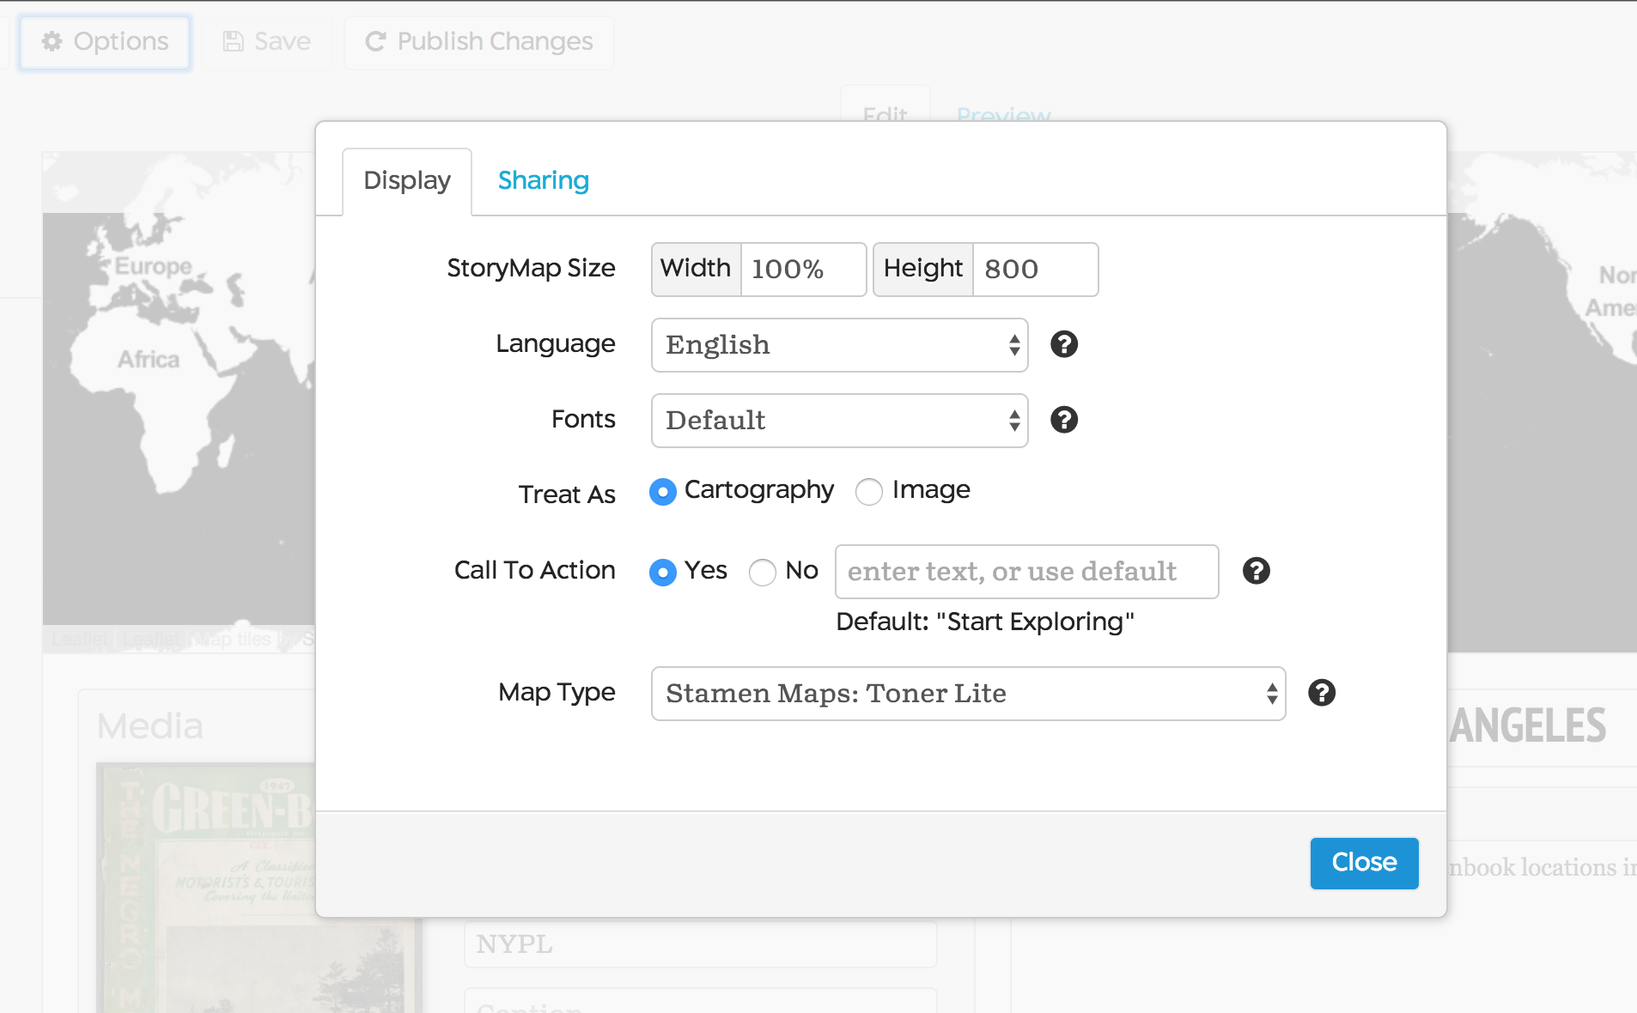Switch to the Sharing tab
Image resolution: width=1637 pixels, height=1013 pixels.
click(543, 180)
